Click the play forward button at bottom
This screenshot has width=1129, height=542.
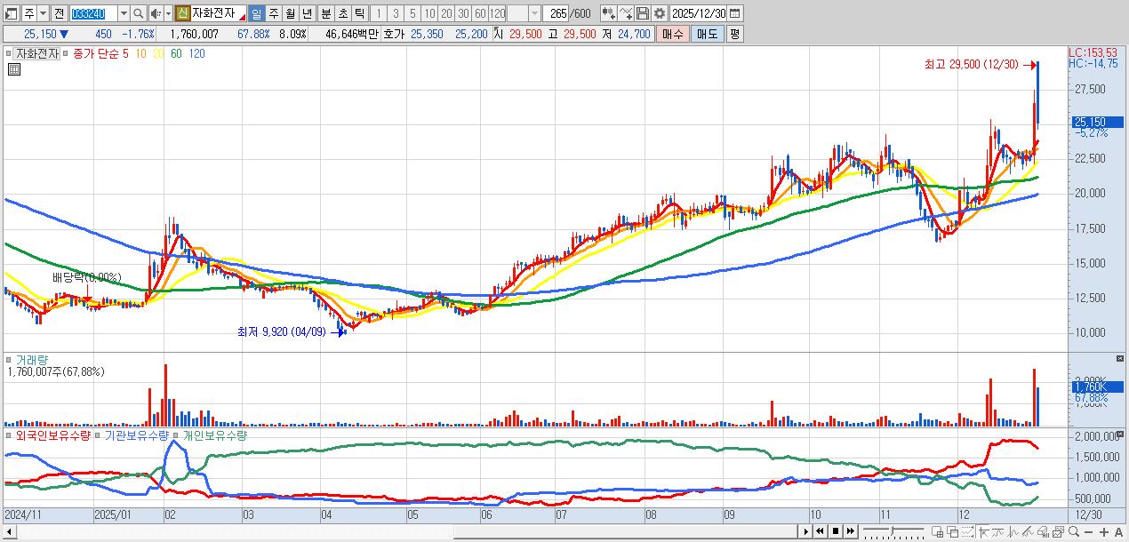tap(806, 531)
